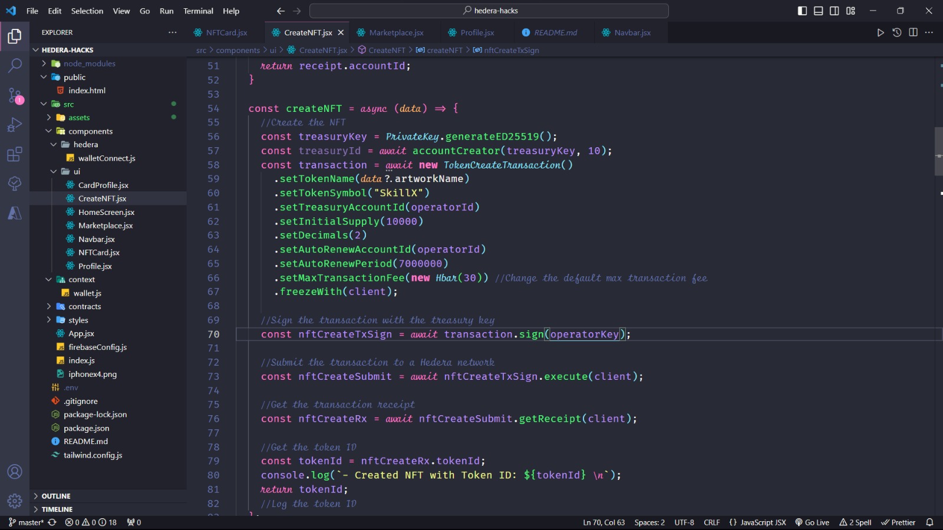Open the Extensions view
The image size is (943, 530).
pos(15,154)
